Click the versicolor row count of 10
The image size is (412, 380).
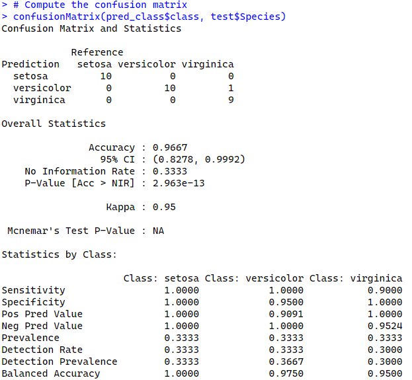point(170,88)
